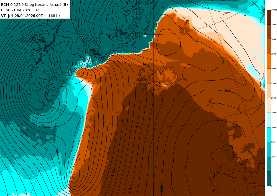The width and height of the screenshot is (277, 196).
Task: Click the 'VT: þri 28.04.2026 00Z (+168 h)' line
Action: 30,16
